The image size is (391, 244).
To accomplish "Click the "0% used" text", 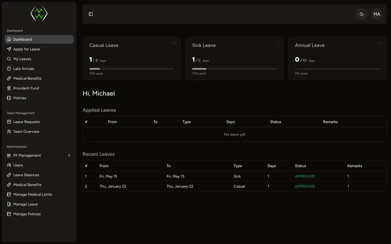I will pos(301,74).
